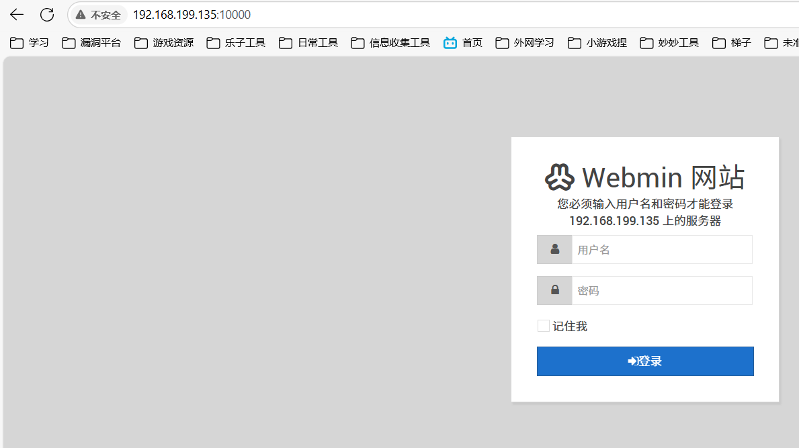Open the 不安全 site security warning
Viewport: 799px width, 448px height.
click(99, 15)
